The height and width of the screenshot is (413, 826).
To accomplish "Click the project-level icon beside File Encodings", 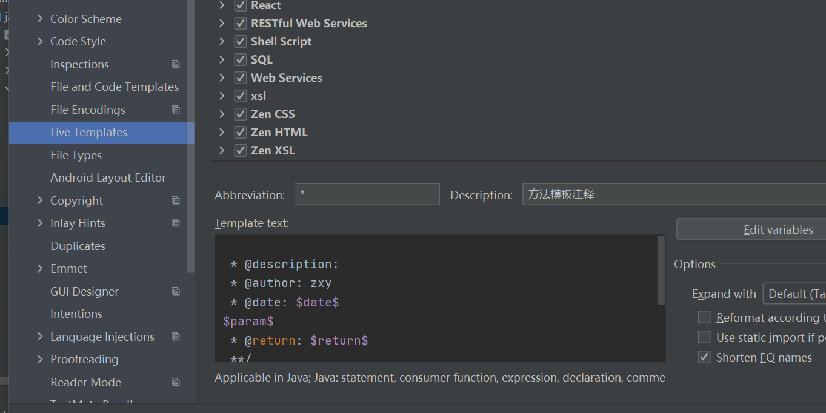I will pyautogui.click(x=176, y=110).
